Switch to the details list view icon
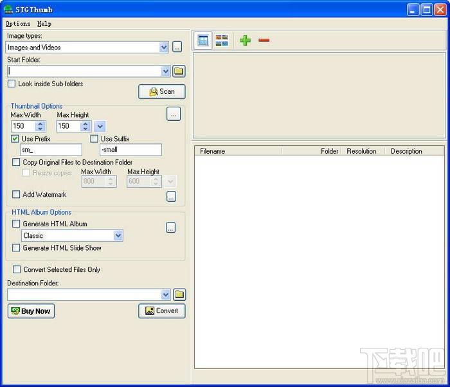Screen dimensions: 450x387 coord(203,40)
